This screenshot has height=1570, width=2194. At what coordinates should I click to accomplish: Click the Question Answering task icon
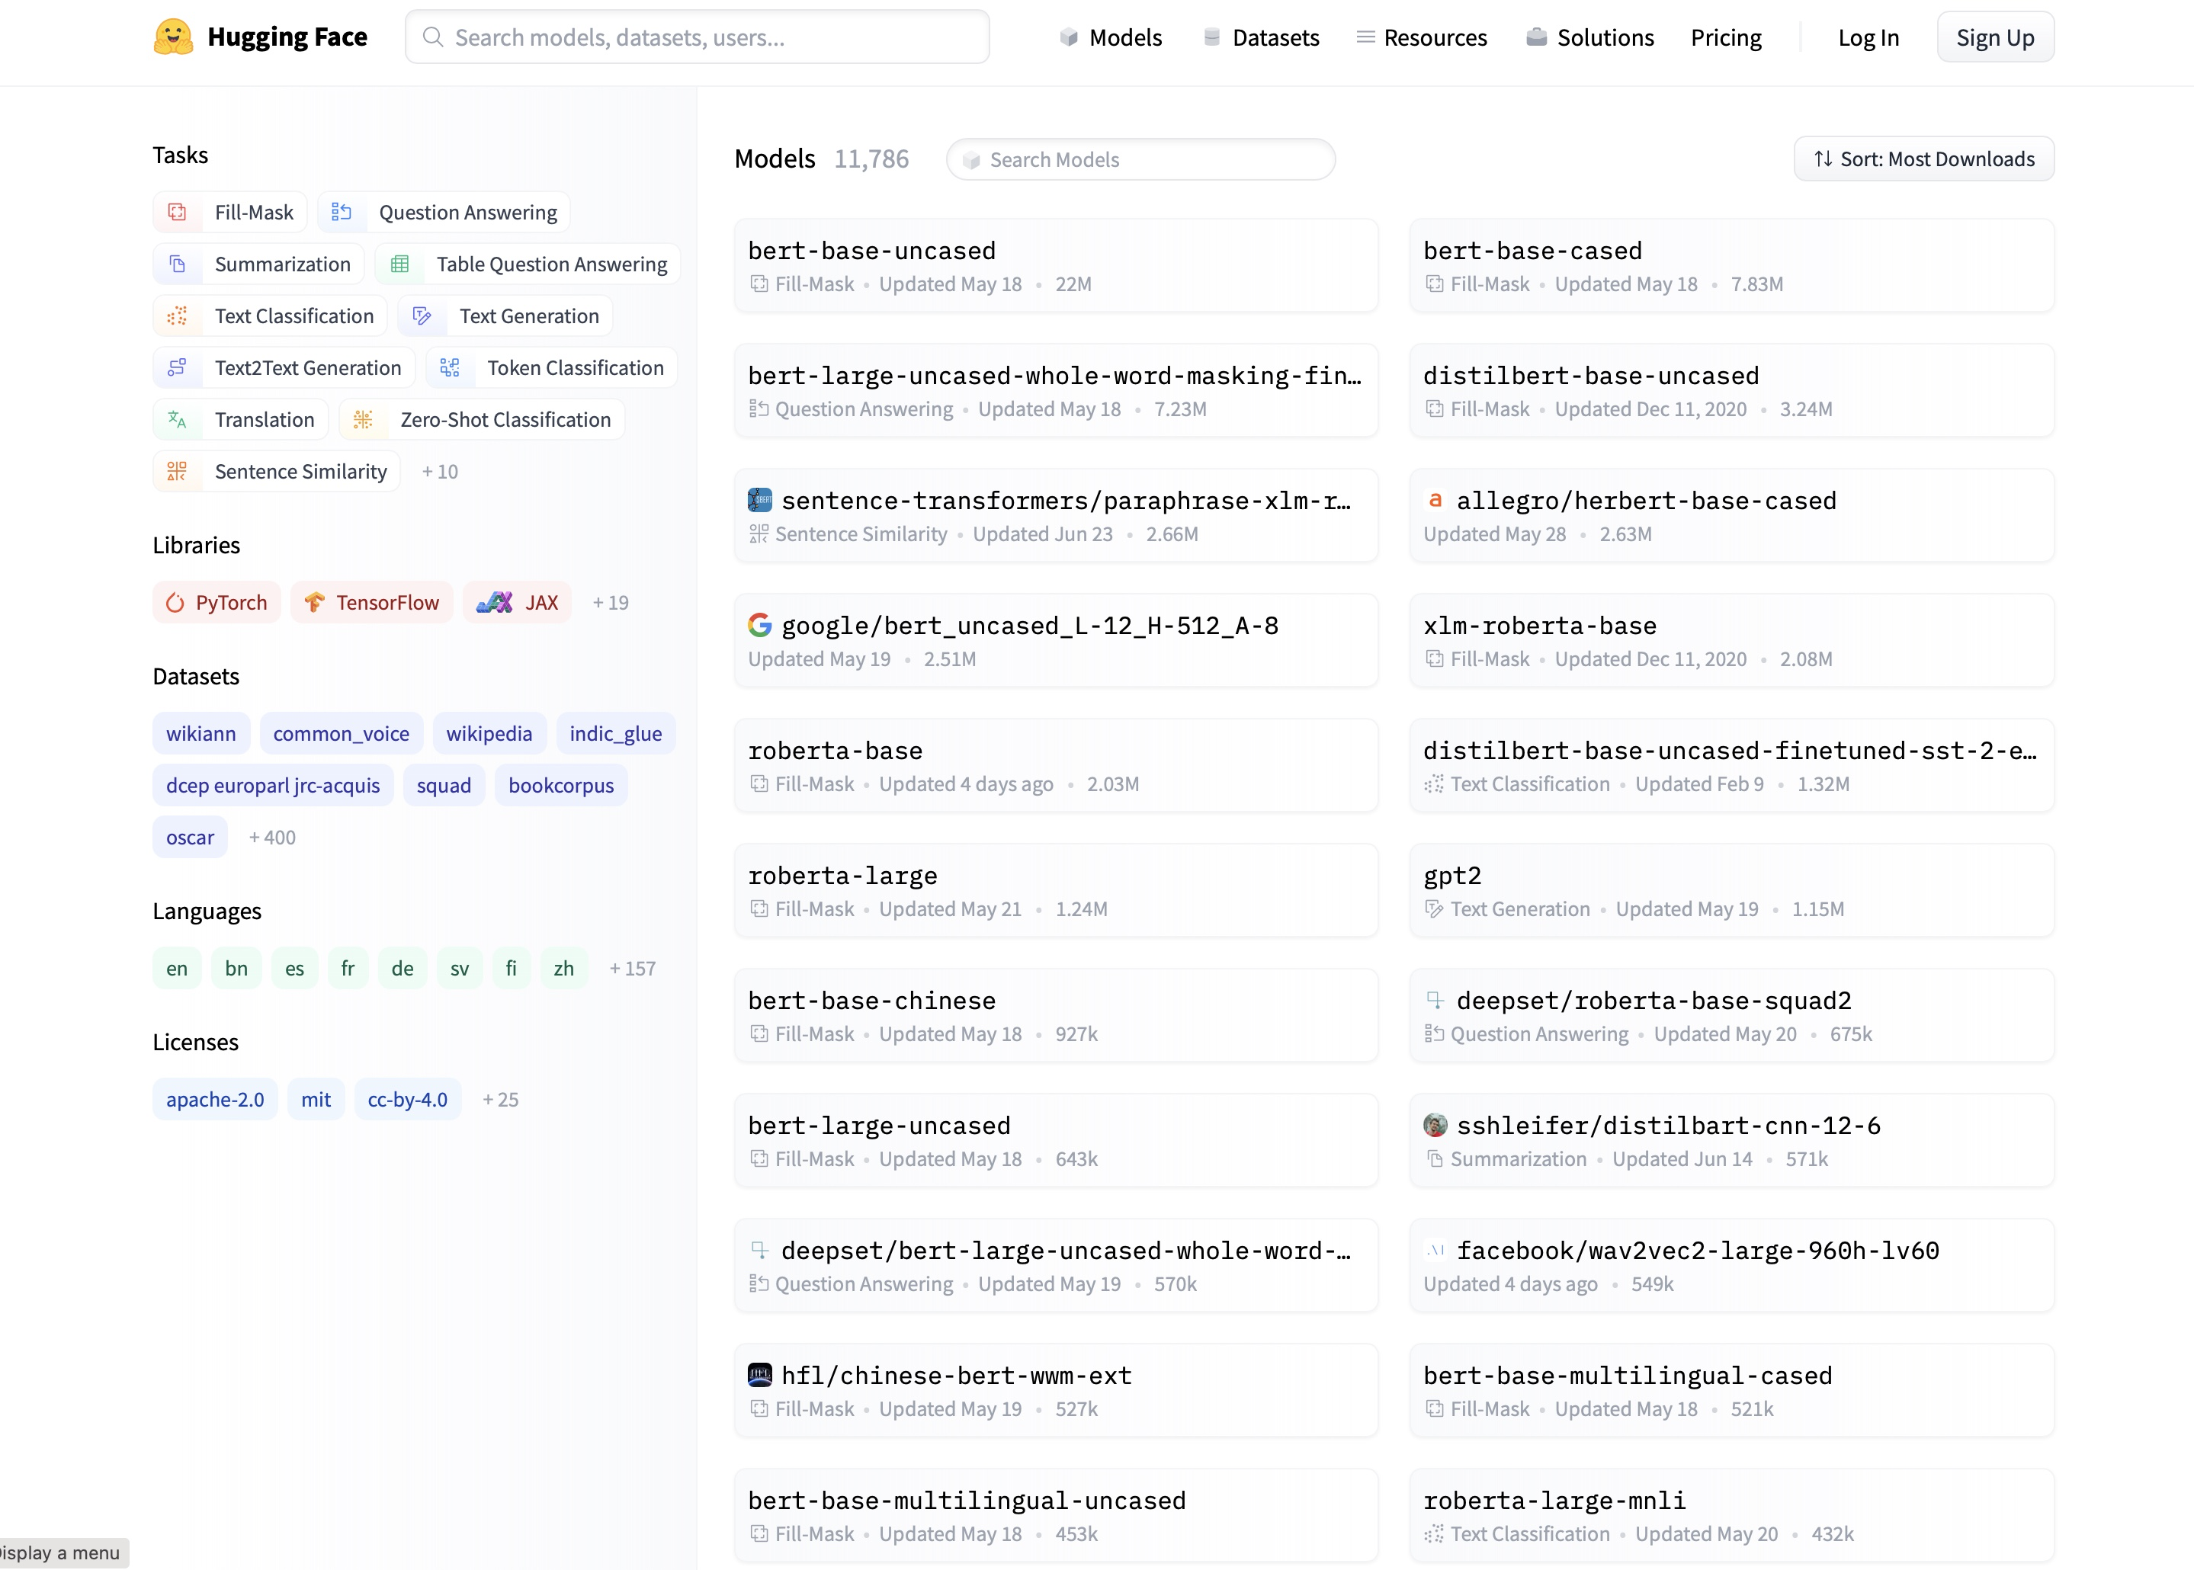pos(342,212)
